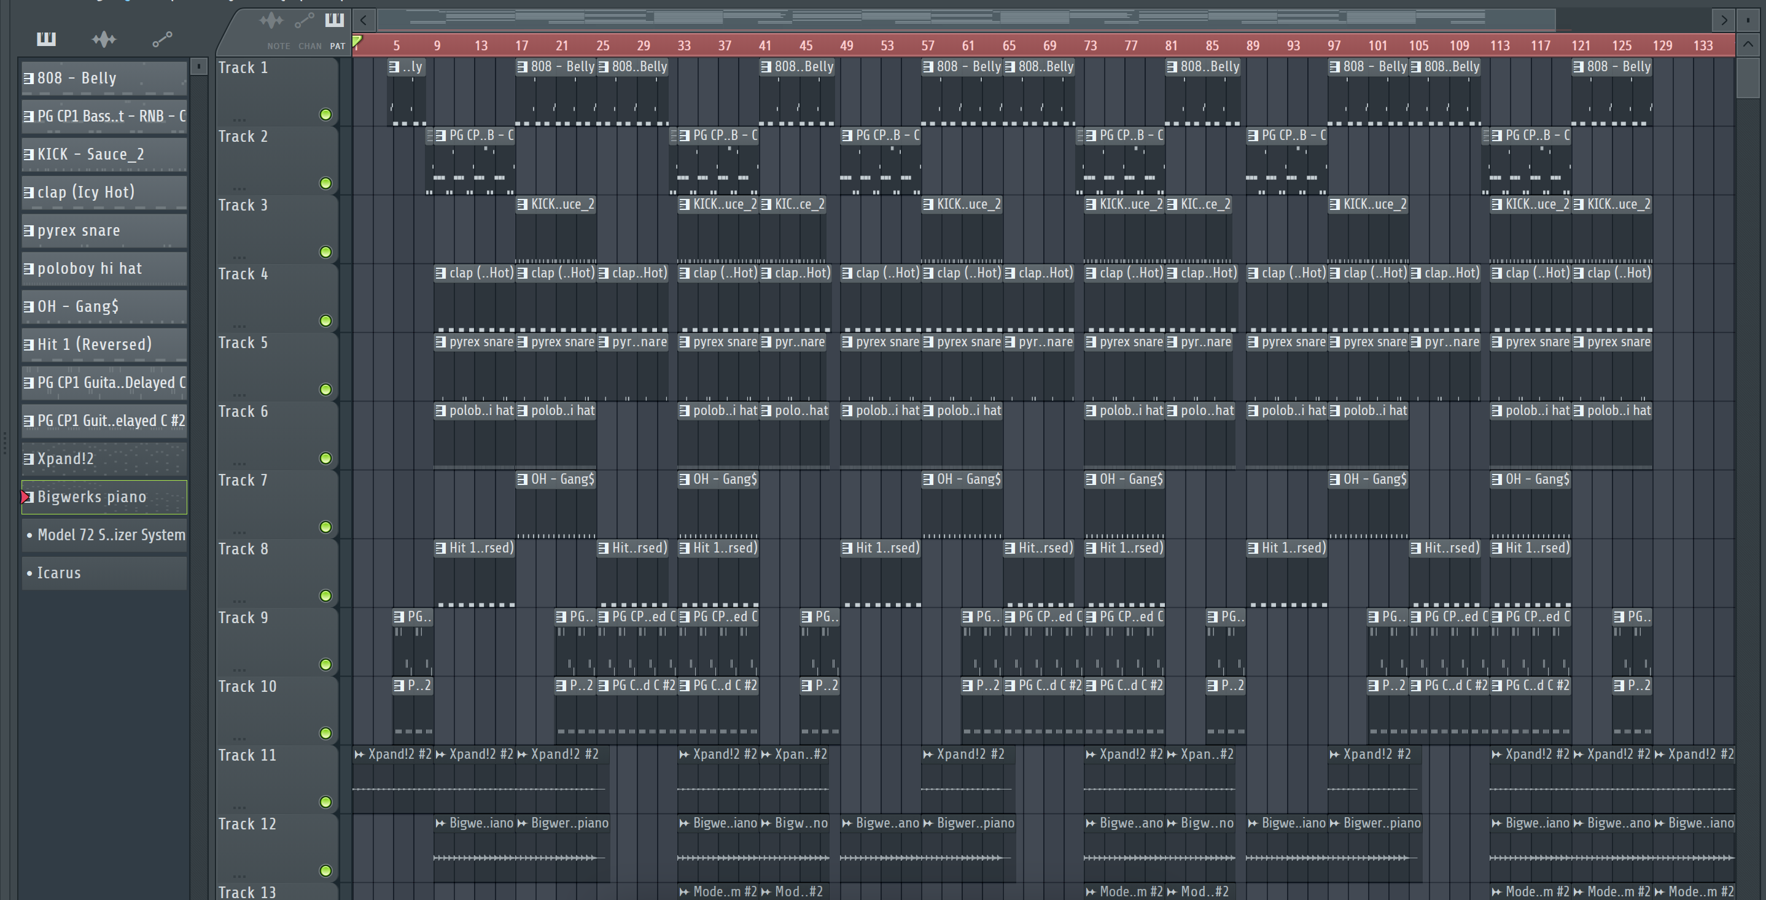The image size is (1766, 900).
Task: Click the picker panel collapse button
Action: tap(199, 66)
